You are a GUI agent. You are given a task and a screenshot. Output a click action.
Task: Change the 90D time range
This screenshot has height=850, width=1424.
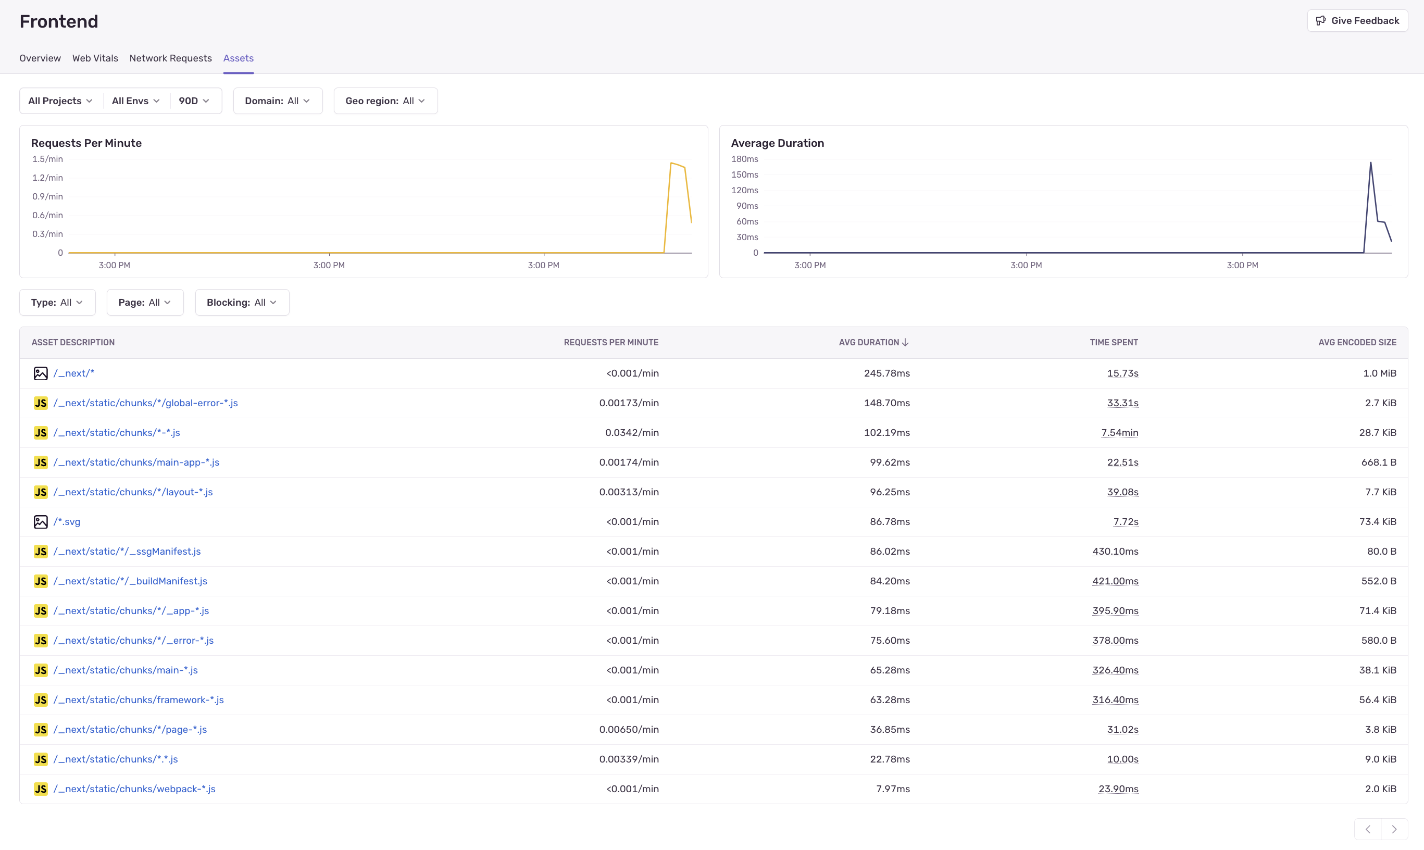(194, 101)
